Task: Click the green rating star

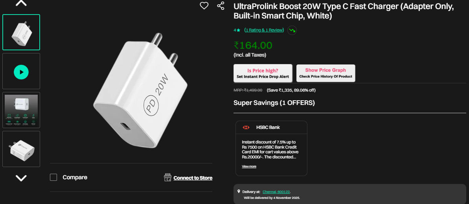Action: pyautogui.click(x=238, y=30)
